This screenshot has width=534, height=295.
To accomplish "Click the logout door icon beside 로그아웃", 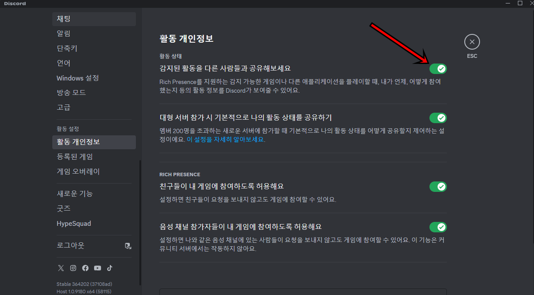I will [128, 246].
